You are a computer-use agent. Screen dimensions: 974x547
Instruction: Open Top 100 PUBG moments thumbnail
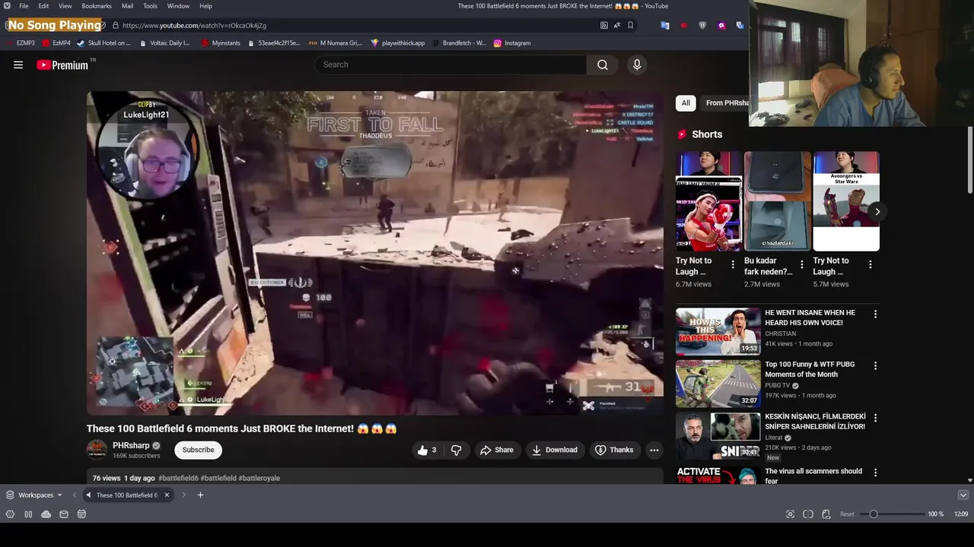[718, 383]
